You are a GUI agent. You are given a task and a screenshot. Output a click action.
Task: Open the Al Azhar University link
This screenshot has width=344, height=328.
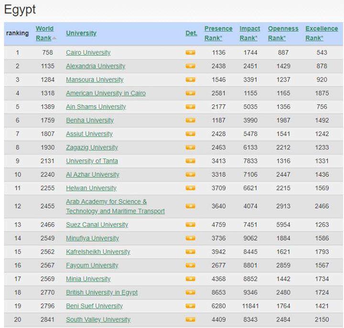coord(93,175)
